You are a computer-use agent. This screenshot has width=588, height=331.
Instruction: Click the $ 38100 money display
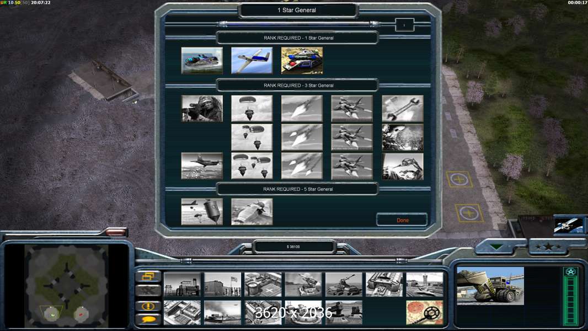click(x=293, y=247)
